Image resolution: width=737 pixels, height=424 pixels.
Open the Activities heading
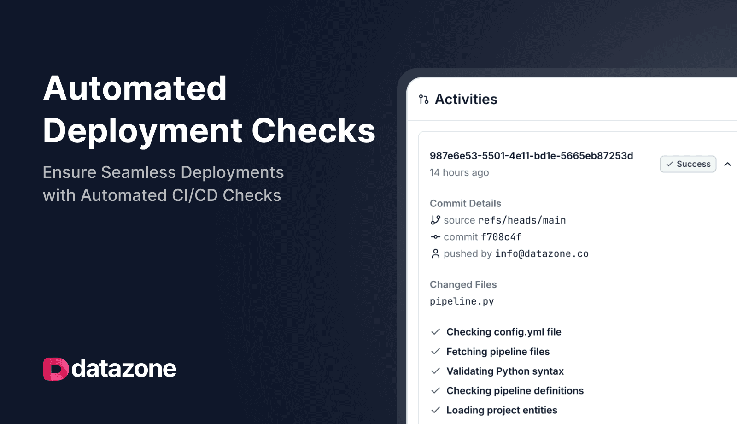point(466,99)
